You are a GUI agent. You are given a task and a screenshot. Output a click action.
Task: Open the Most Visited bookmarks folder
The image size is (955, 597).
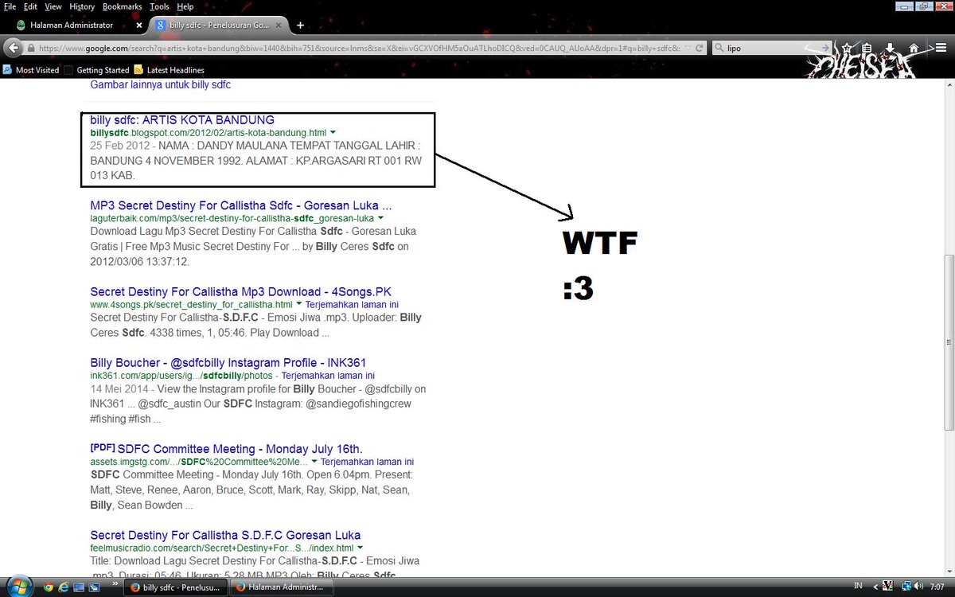click(x=32, y=70)
